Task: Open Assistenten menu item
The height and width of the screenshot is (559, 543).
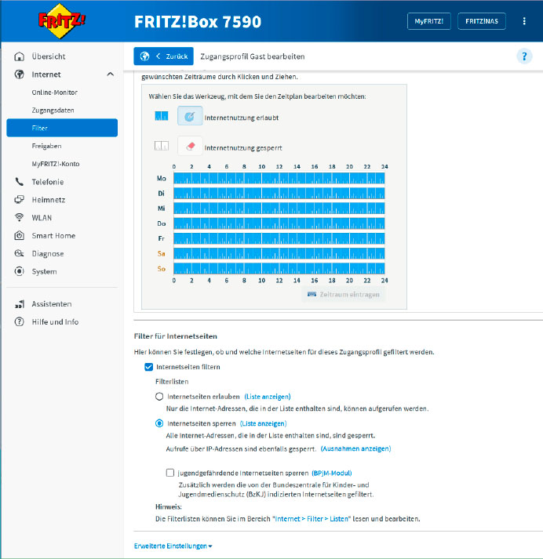Action: pos(52,304)
